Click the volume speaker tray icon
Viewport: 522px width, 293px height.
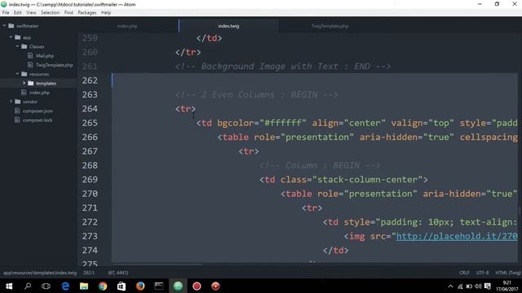[x=479, y=286]
